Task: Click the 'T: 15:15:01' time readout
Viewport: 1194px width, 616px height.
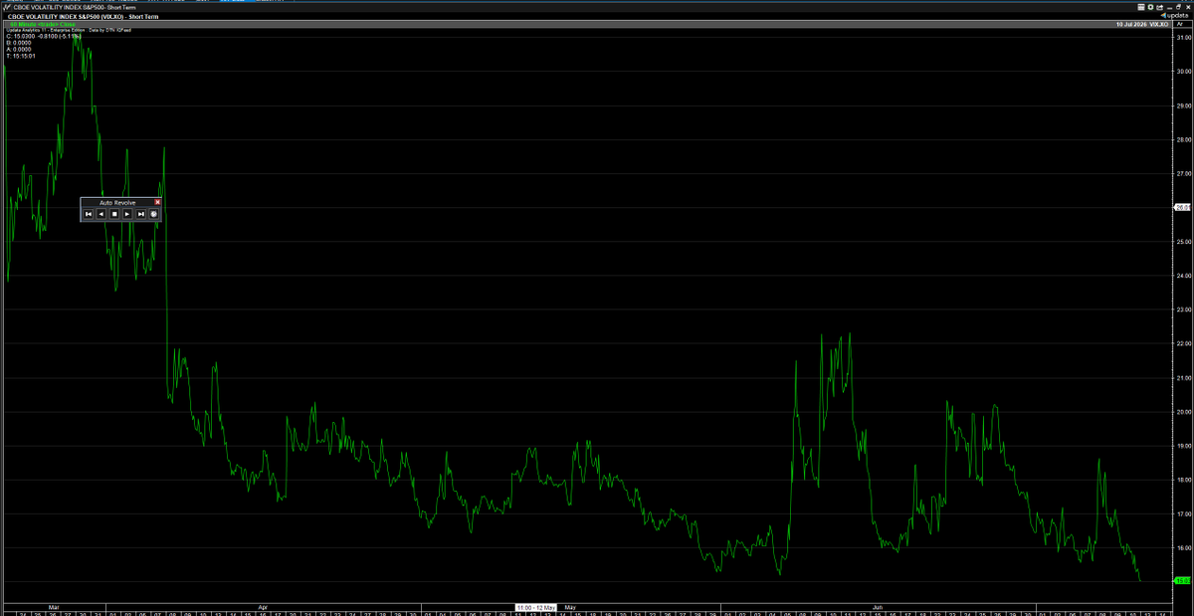Action: [x=21, y=56]
